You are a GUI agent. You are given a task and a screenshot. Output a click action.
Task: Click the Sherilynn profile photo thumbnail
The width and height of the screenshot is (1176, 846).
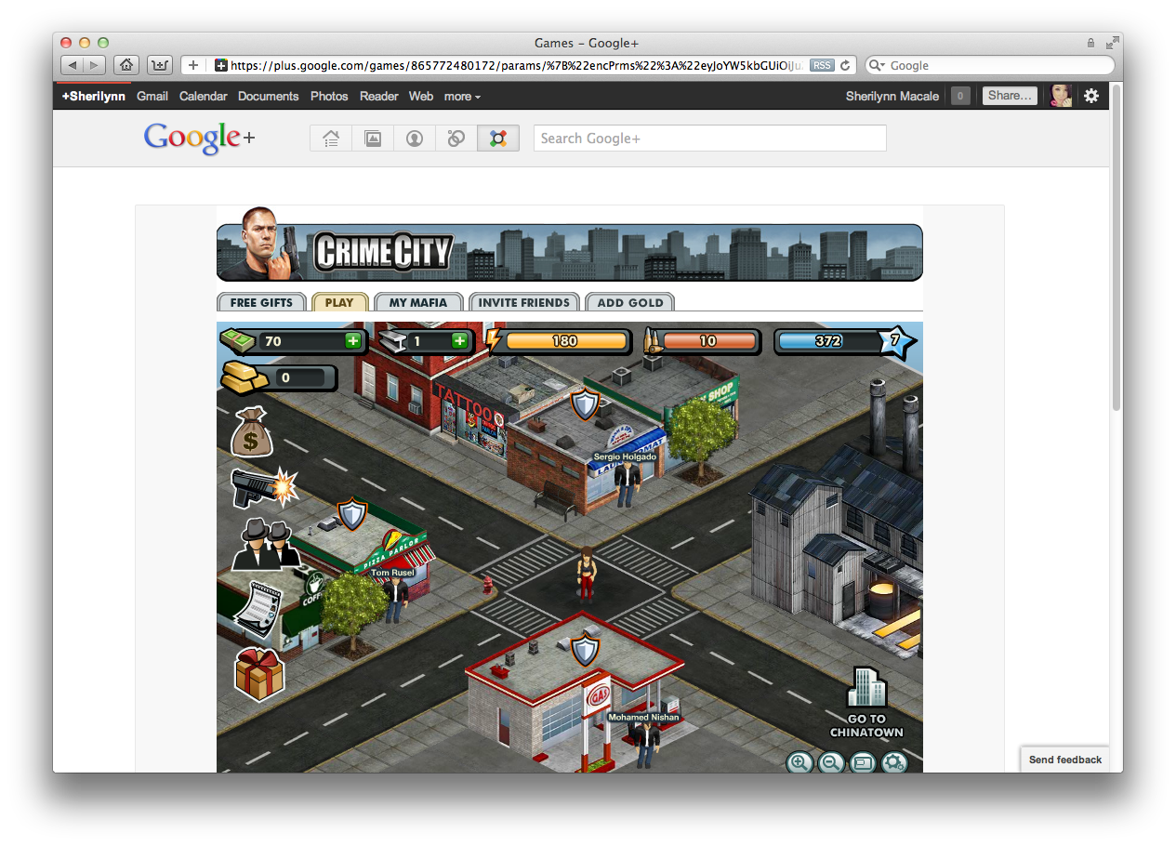(x=1061, y=96)
